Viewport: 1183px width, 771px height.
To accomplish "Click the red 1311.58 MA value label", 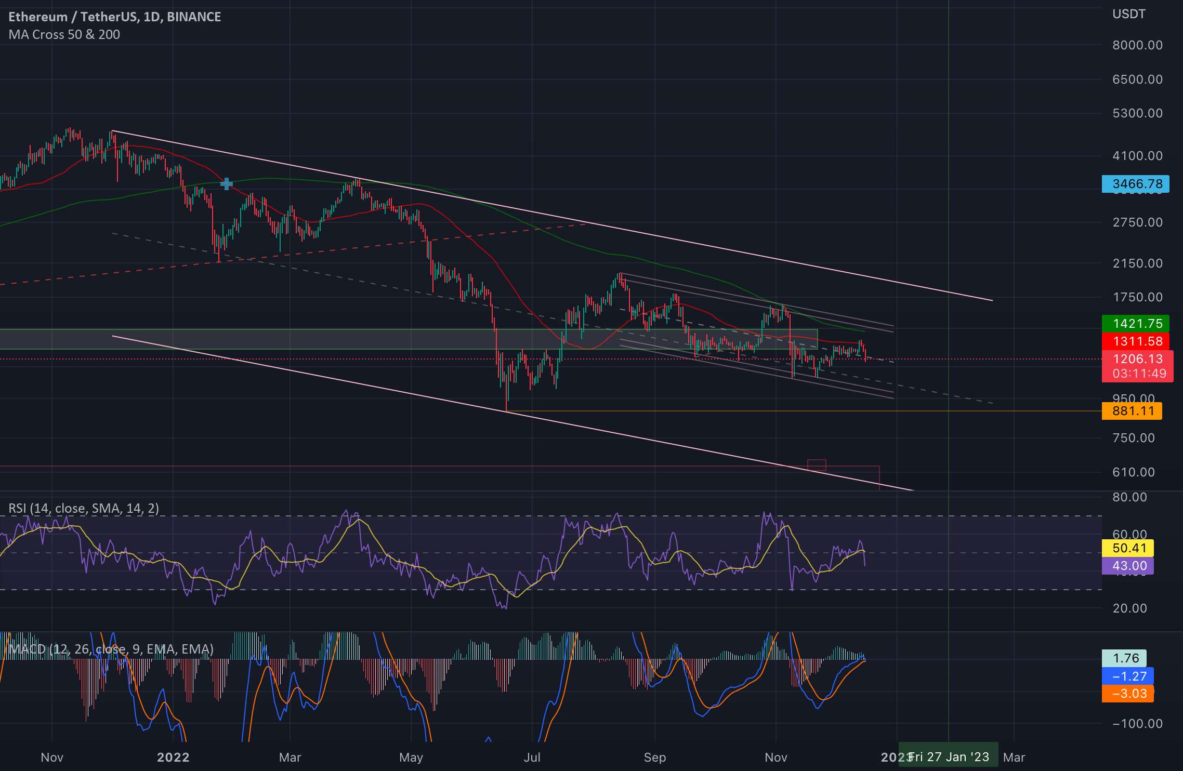I will coord(1135,341).
